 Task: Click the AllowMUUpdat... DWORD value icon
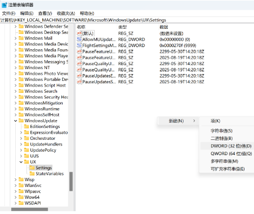[79, 39]
